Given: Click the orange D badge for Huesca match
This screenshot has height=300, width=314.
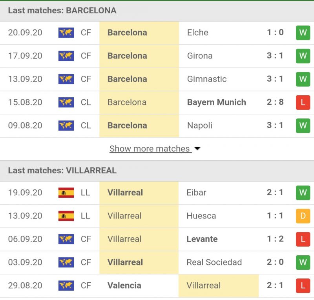Looking at the screenshot, I should pyautogui.click(x=303, y=216).
